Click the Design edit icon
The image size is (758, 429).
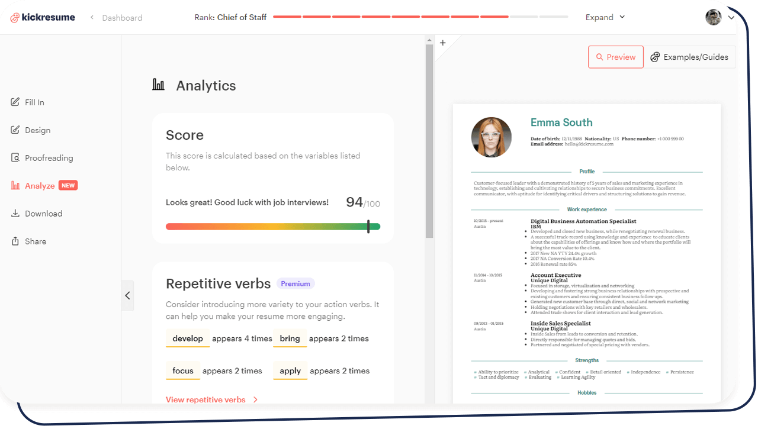pyautogui.click(x=15, y=130)
